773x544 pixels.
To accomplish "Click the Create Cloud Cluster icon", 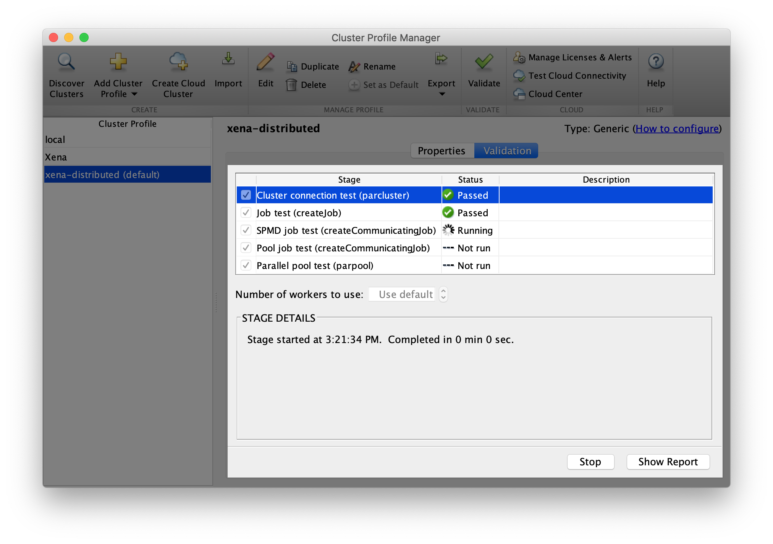I will [178, 61].
